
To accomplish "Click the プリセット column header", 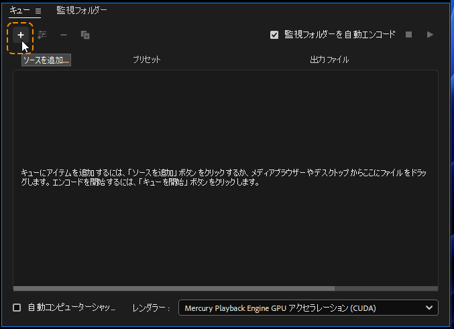I will click(147, 60).
